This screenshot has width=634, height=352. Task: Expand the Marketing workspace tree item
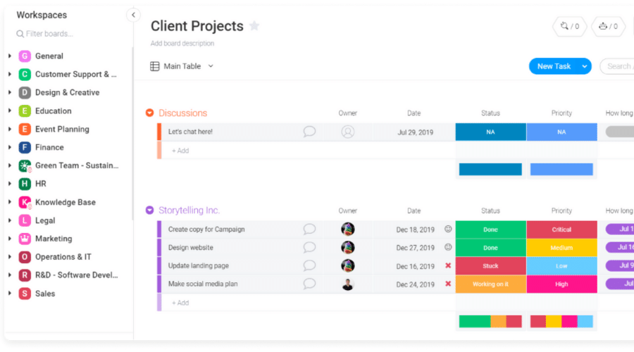coord(9,239)
